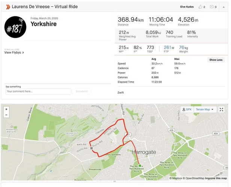Download the GPX file
The image size is (231, 187).
click(x=187, y=110)
